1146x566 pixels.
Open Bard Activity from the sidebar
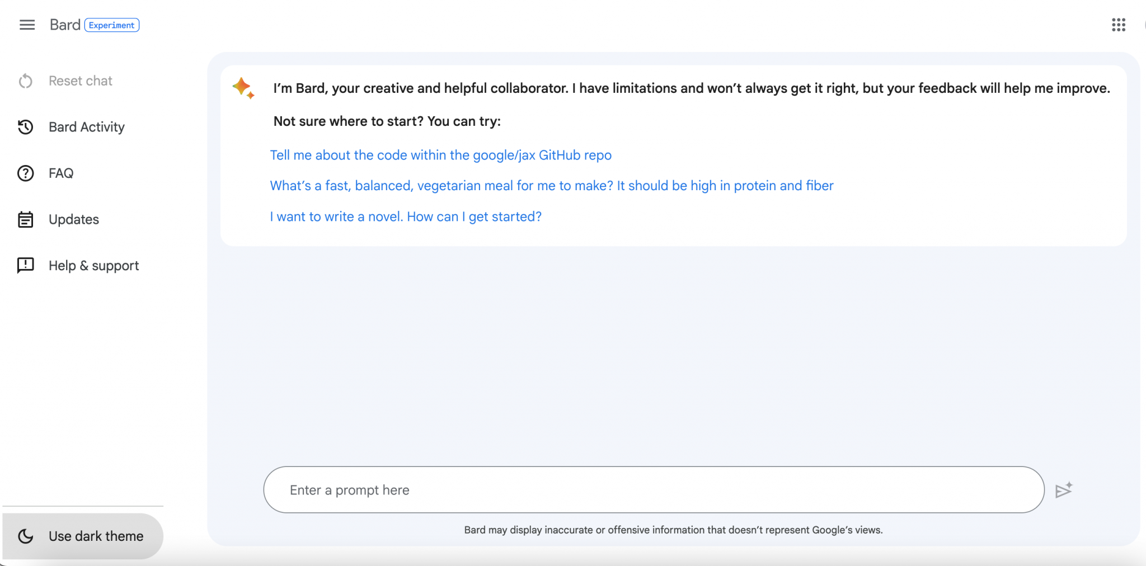point(87,127)
